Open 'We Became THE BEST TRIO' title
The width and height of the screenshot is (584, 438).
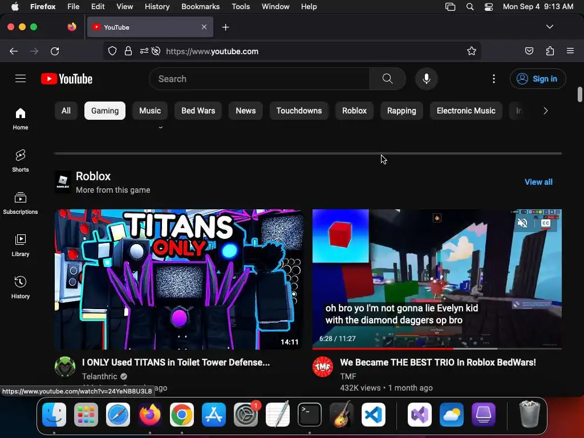[x=438, y=362]
